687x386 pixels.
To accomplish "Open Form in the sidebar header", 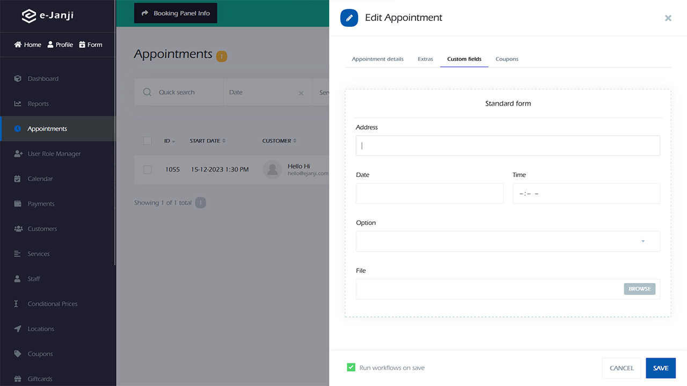I will (x=91, y=44).
